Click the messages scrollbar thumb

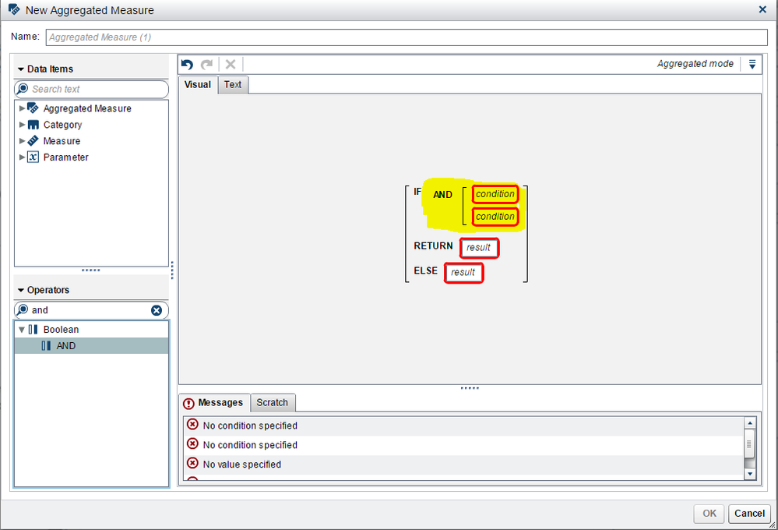[750, 444]
